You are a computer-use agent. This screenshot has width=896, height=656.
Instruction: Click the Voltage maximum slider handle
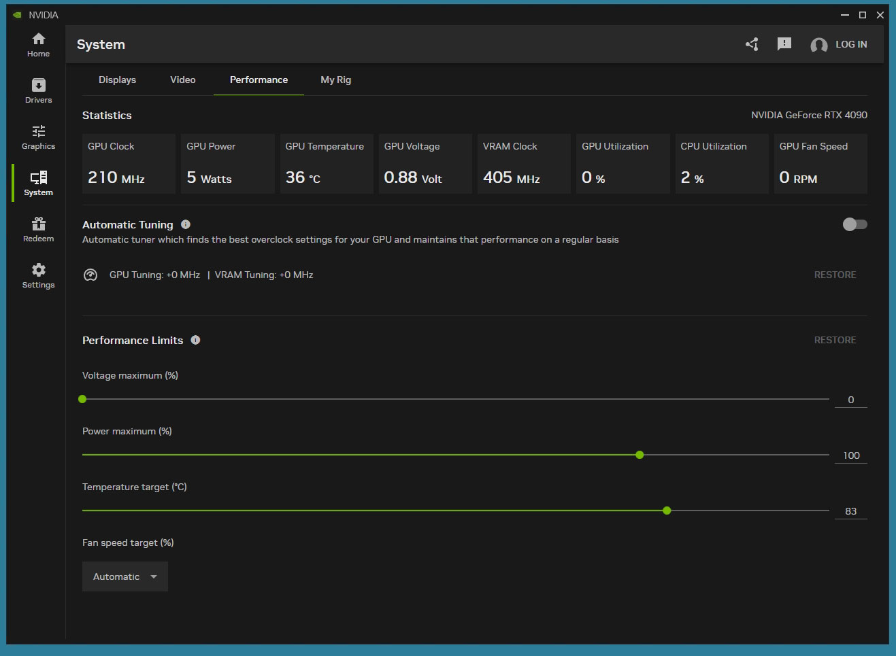(x=82, y=399)
